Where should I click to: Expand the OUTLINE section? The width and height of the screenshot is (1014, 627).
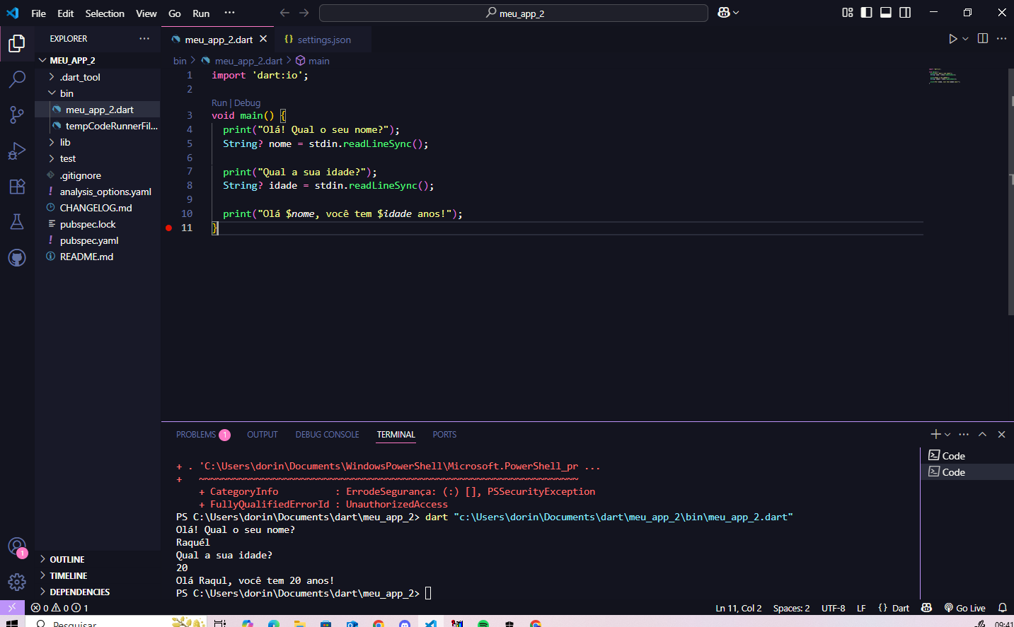[98, 560]
